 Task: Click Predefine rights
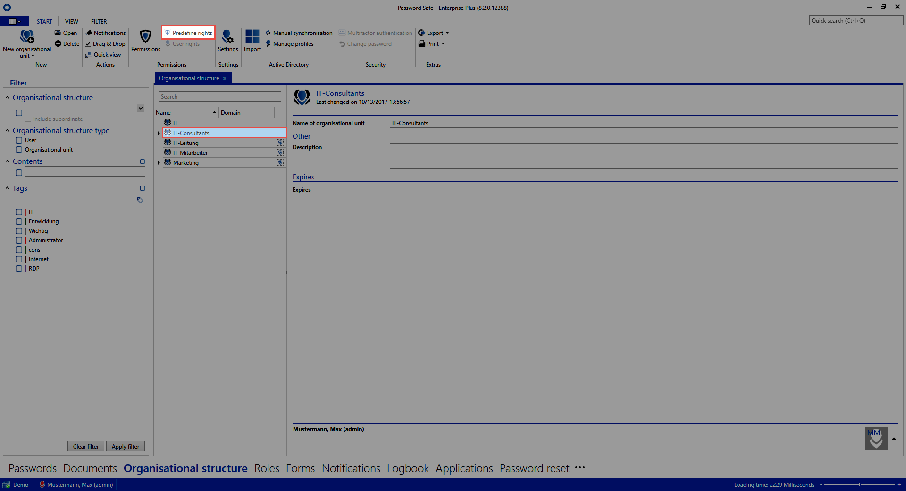click(188, 33)
